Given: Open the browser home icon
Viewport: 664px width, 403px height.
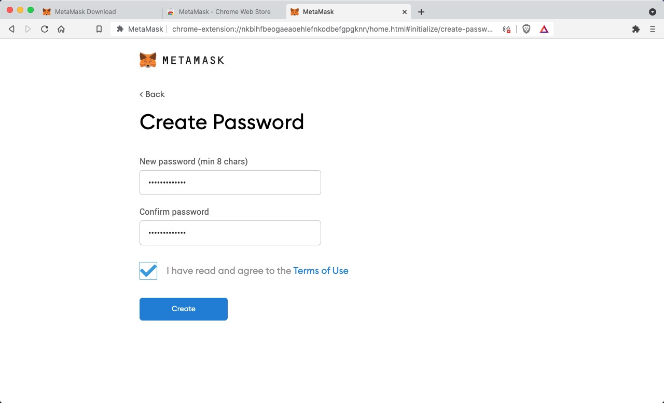Looking at the screenshot, I should [x=61, y=29].
